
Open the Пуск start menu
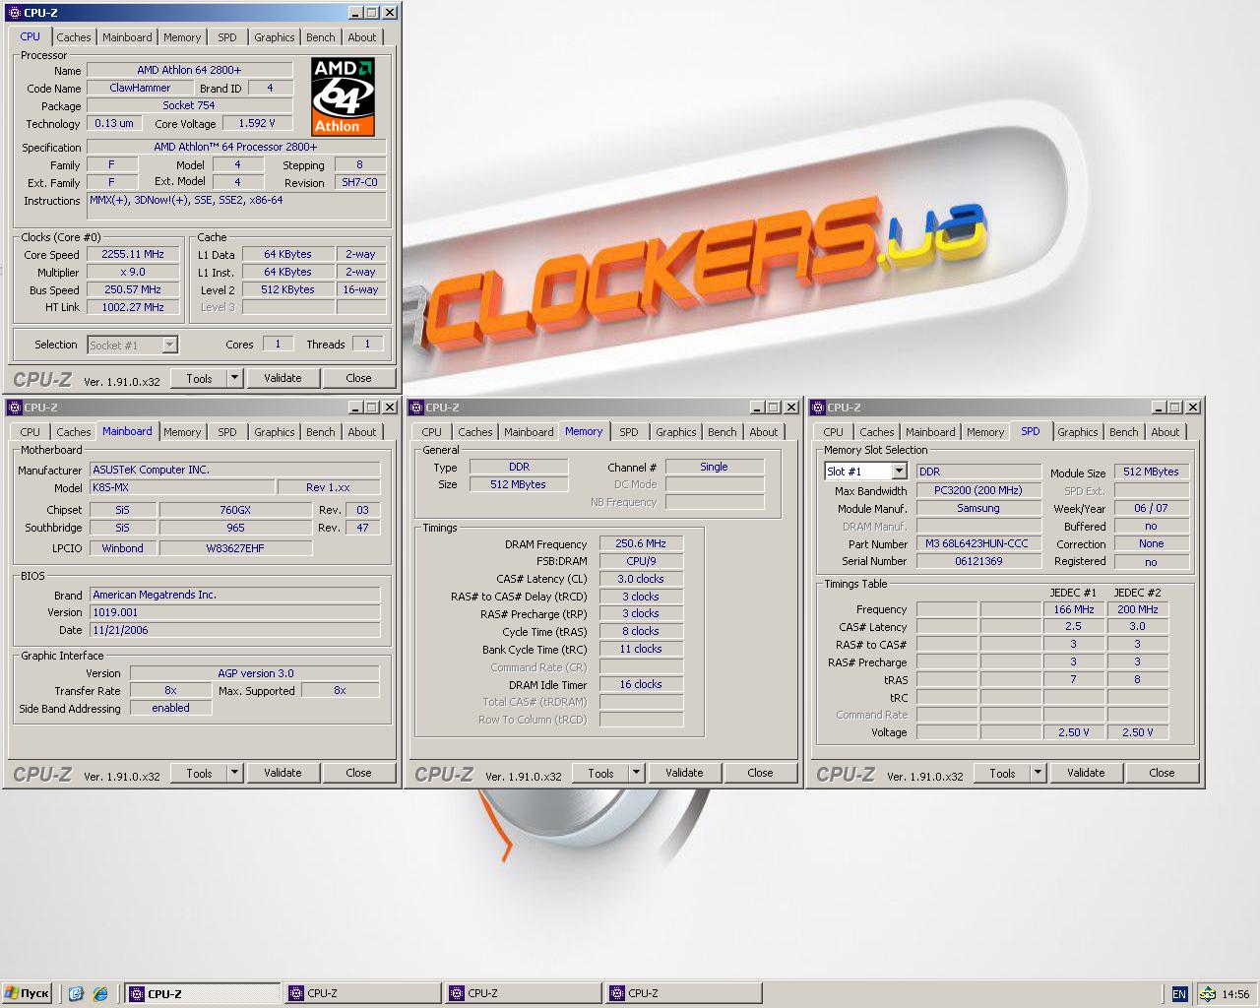point(28,994)
